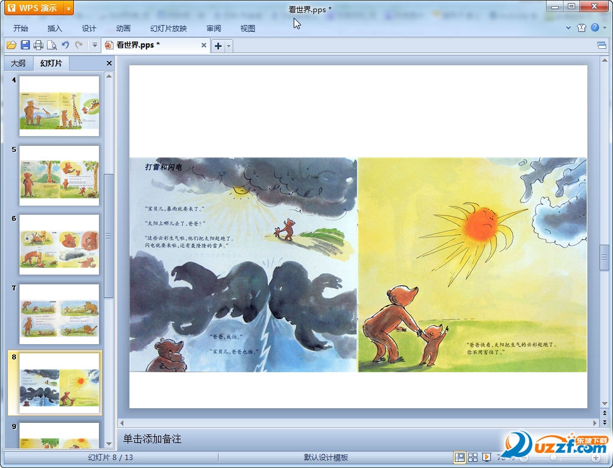Click the Open file folder icon
This screenshot has width=613, height=468.
coord(12,45)
